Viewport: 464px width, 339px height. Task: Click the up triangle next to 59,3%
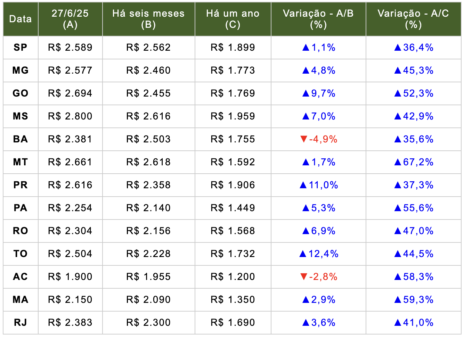pyautogui.click(x=398, y=300)
